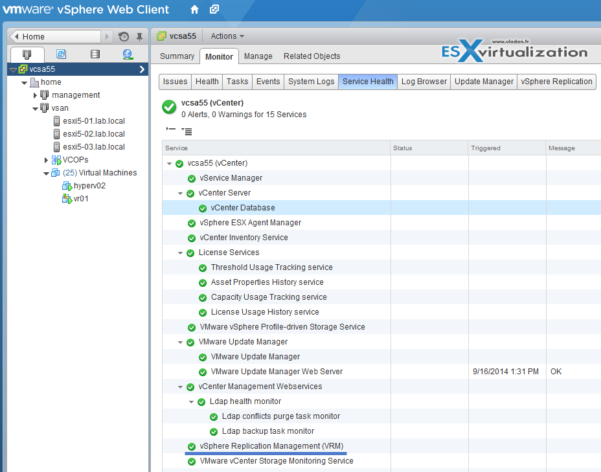Switch to the Update Manager sub-tab
Viewport: 601px width, 472px height.
[x=484, y=82]
